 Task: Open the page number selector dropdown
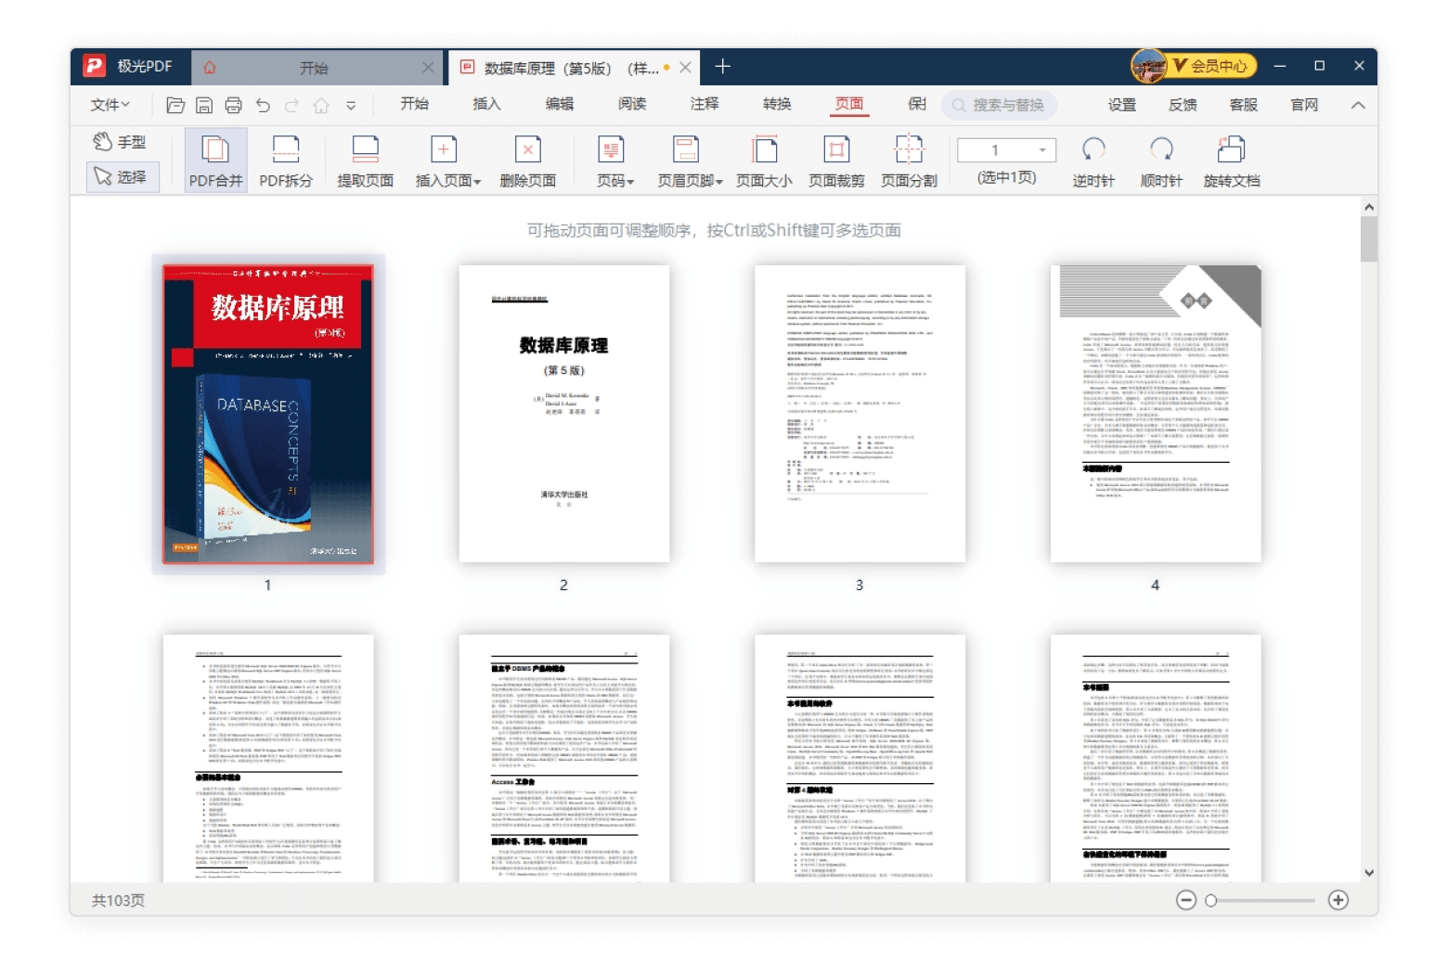pos(1042,150)
